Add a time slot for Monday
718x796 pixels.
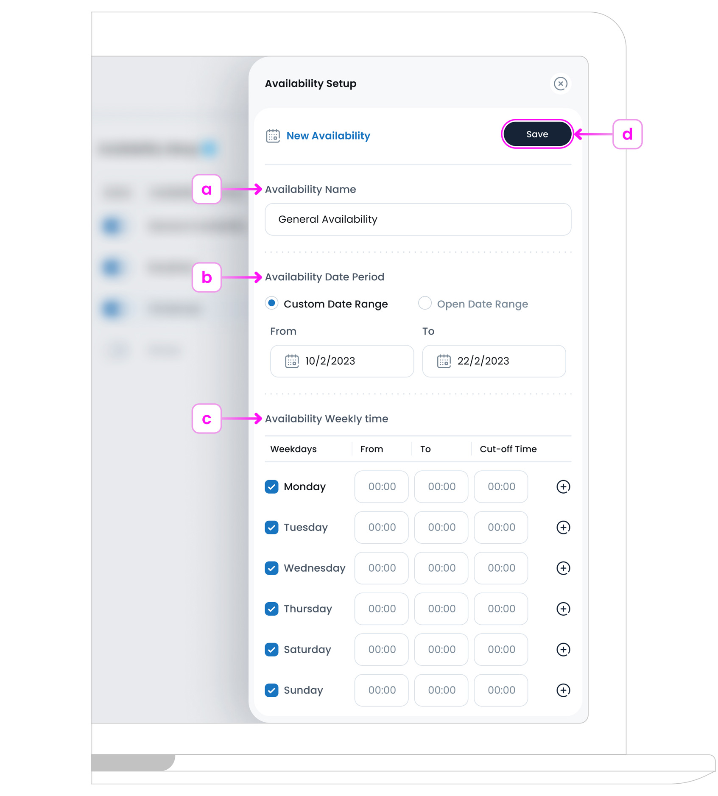point(563,487)
